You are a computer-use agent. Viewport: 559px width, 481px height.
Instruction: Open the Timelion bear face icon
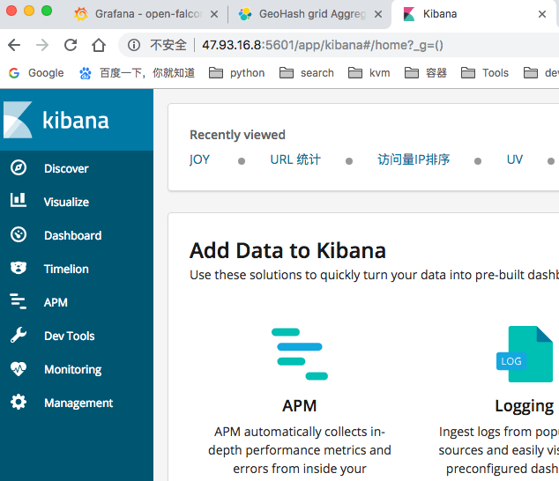(19, 269)
